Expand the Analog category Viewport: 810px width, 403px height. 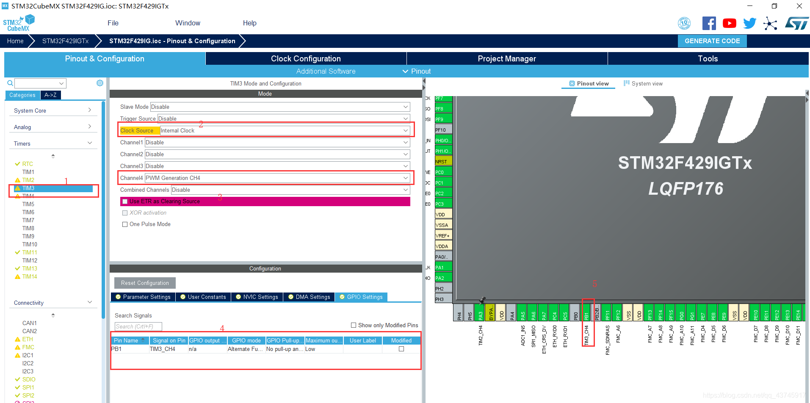coord(53,127)
